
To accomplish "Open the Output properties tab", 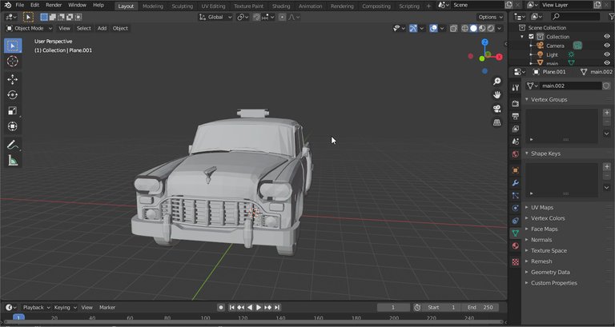I will pos(516,116).
